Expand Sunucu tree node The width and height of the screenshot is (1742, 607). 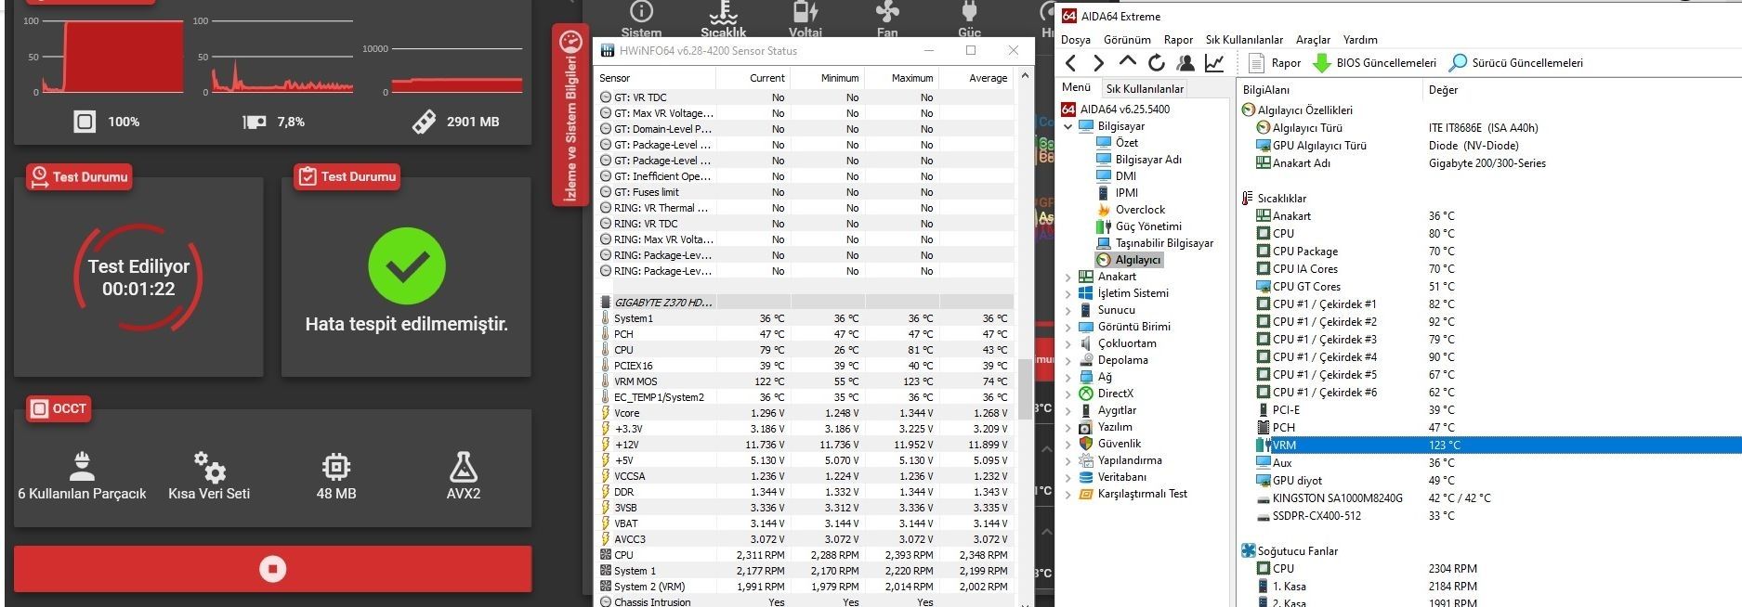pos(1068,310)
